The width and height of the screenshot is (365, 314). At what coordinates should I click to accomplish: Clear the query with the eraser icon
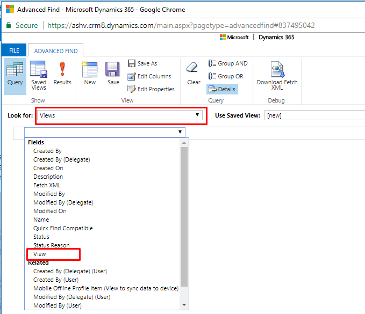point(194,73)
